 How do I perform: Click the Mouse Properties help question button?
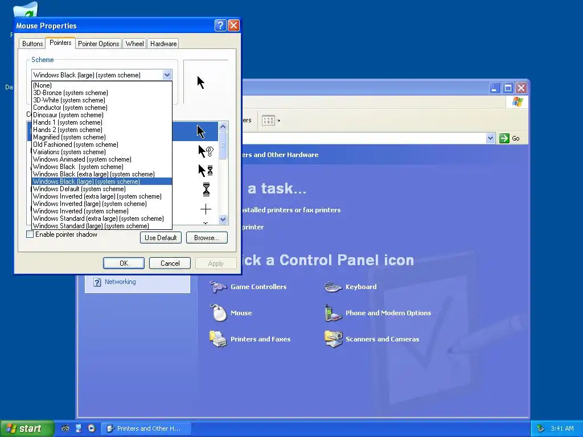click(x=220, y=25)
